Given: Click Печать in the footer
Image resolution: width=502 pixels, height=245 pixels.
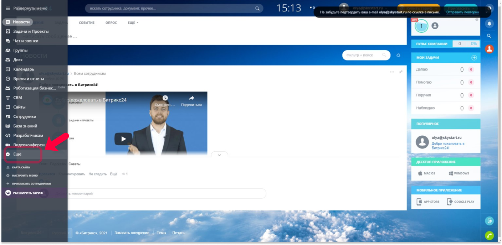Looking at the screenshot, I should (x=178, y=233).
